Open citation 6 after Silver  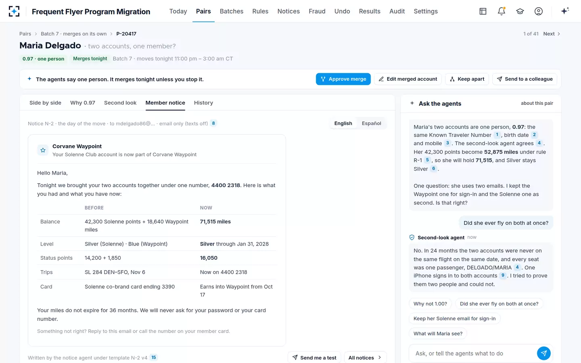[x=434, y=169]
